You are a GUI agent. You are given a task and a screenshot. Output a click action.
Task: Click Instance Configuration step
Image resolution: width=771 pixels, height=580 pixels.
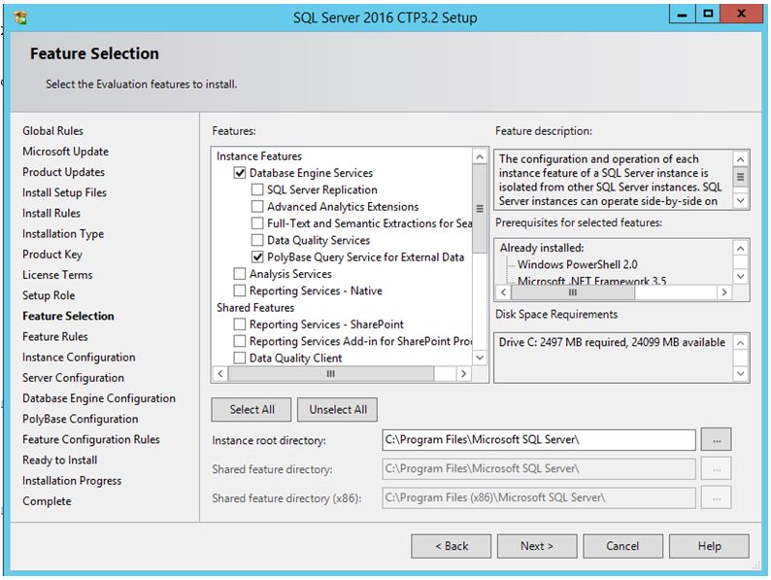pos(79,358)
